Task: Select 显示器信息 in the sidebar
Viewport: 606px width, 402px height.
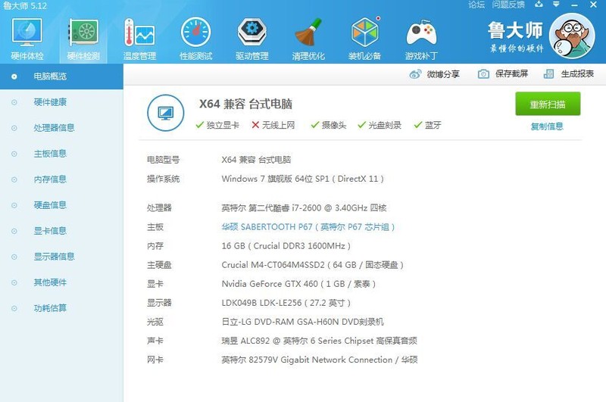Action: coord(61,257)
